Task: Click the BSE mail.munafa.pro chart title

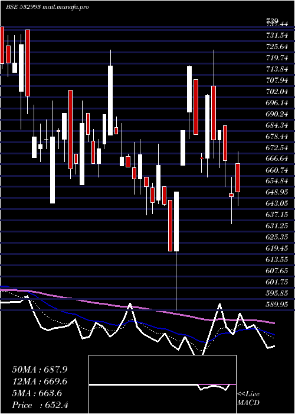Action: pyautogui.click(x=47, y=7)
